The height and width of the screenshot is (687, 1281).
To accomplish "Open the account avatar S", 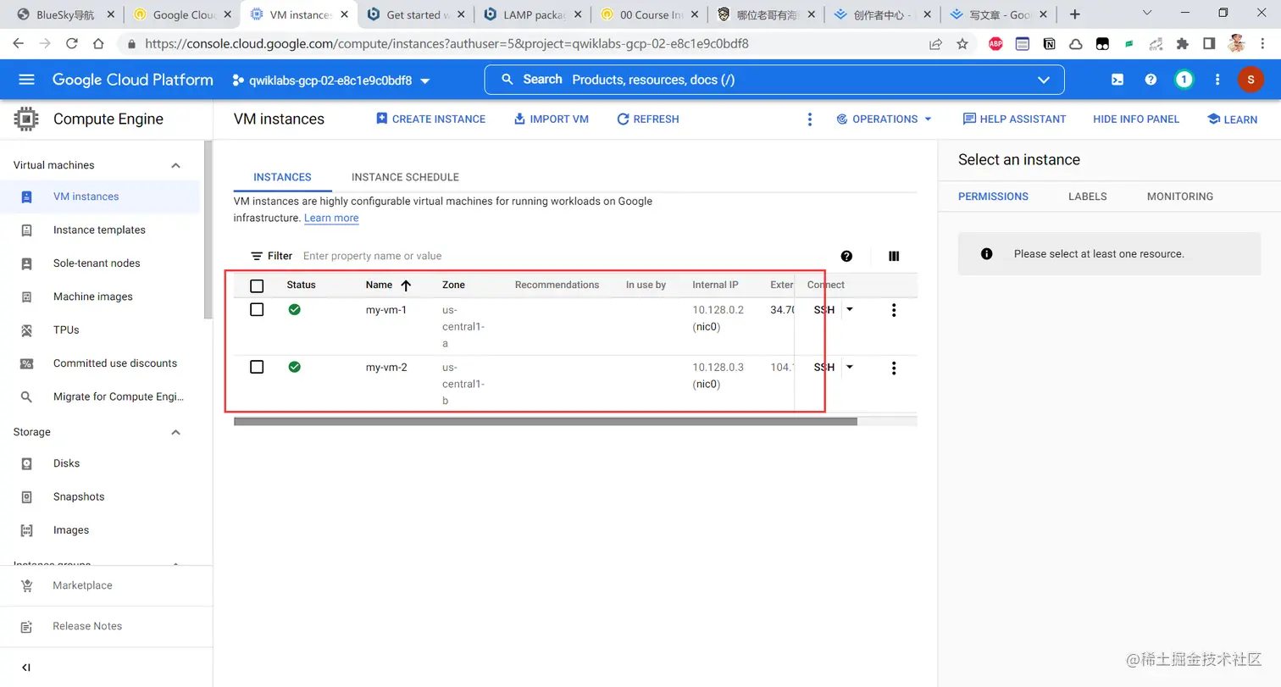I will (x=1250, y=80).
